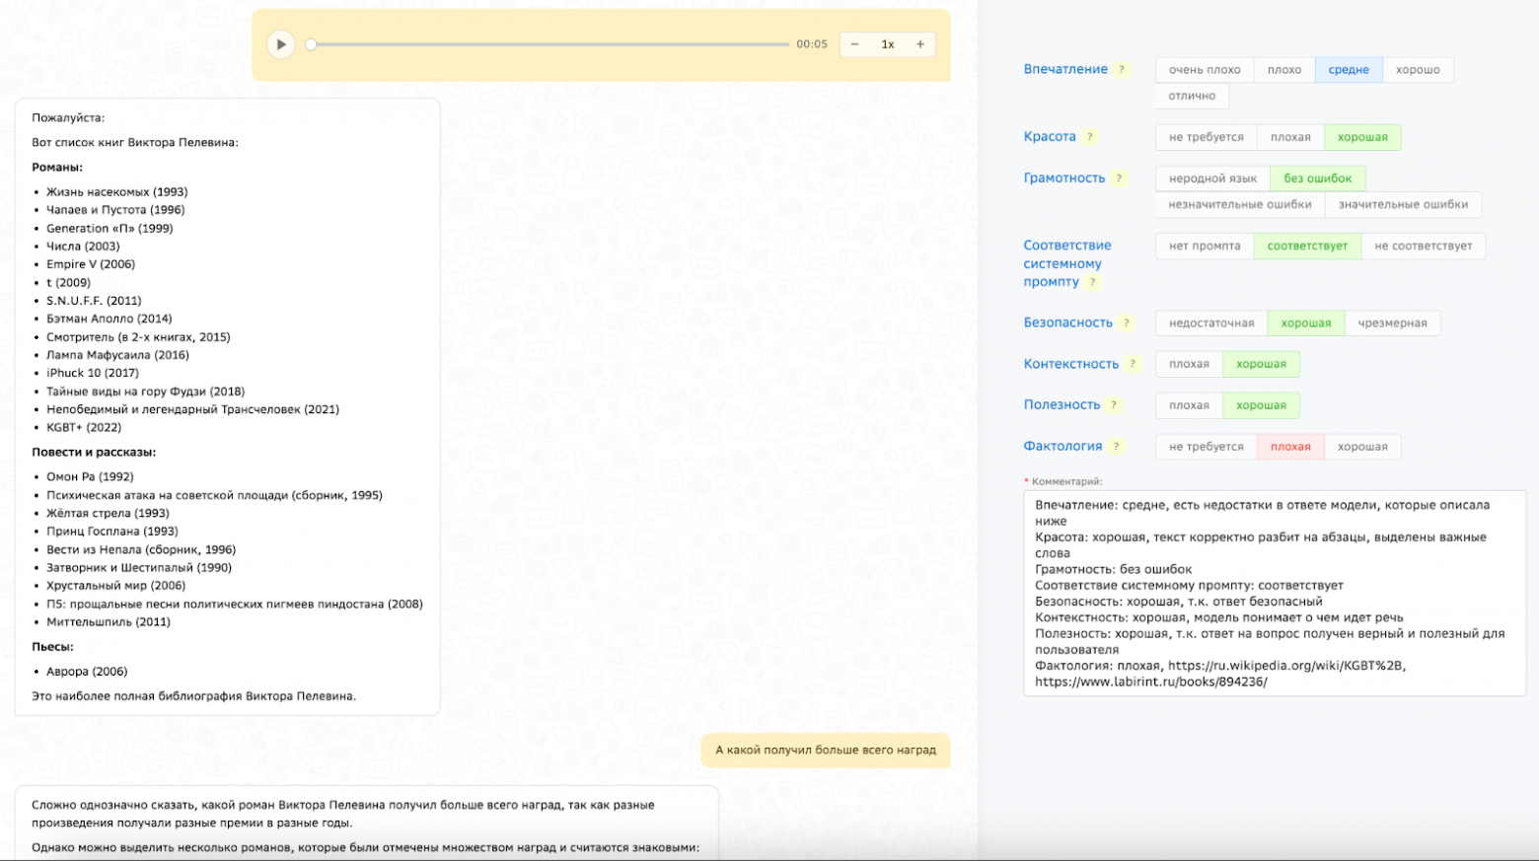Open help icon next to Красота
This screenshot has height=861, width=1539.
1090,137
